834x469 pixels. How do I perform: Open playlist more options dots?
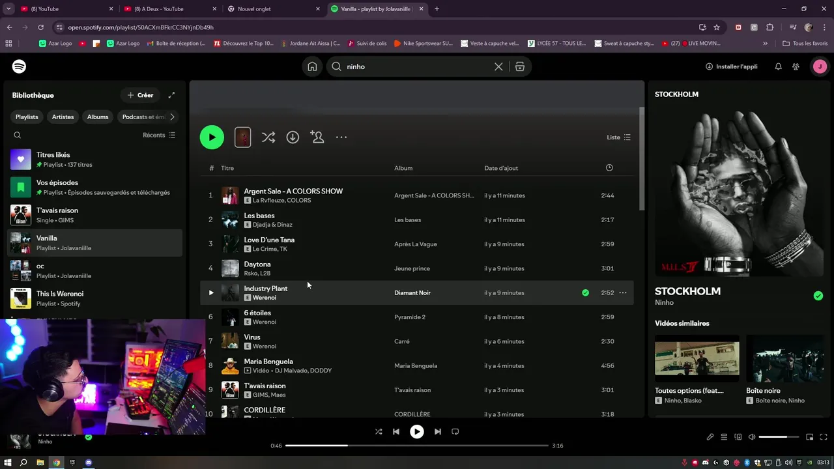point(341,137)
